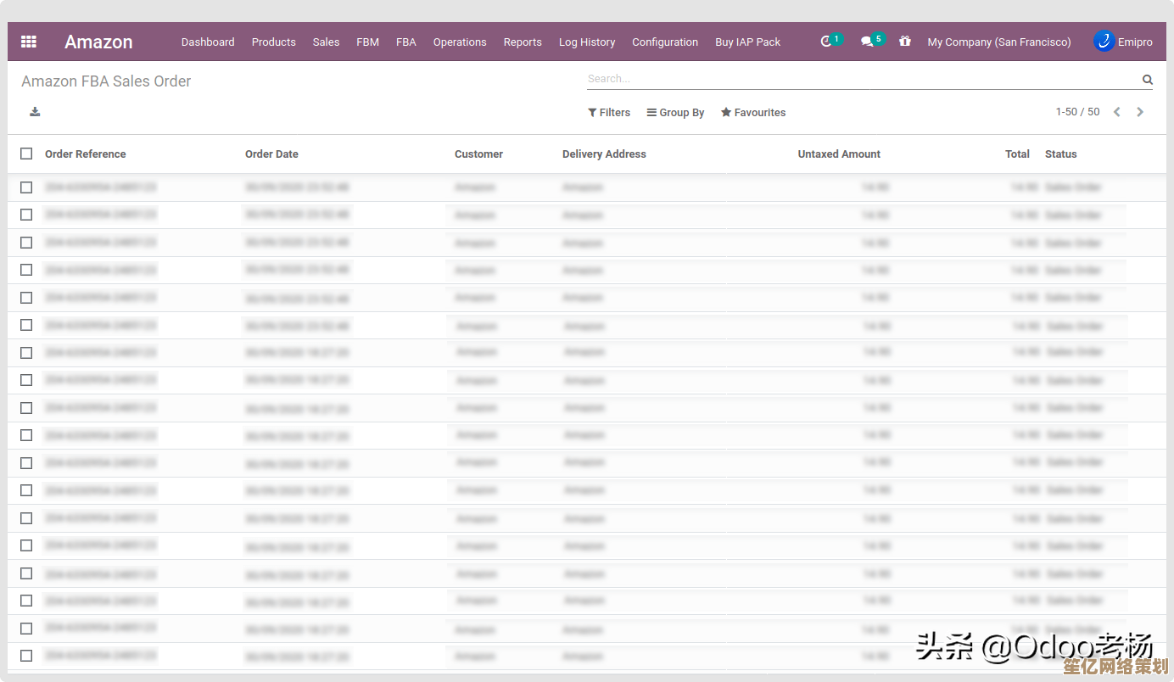The image size is (1174, 682).
Task: Open the Buy IAP Pack menu
Action: (747, 42)
